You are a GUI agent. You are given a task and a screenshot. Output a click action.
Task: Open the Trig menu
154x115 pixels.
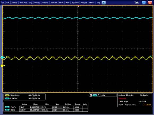tap(31, 3)
